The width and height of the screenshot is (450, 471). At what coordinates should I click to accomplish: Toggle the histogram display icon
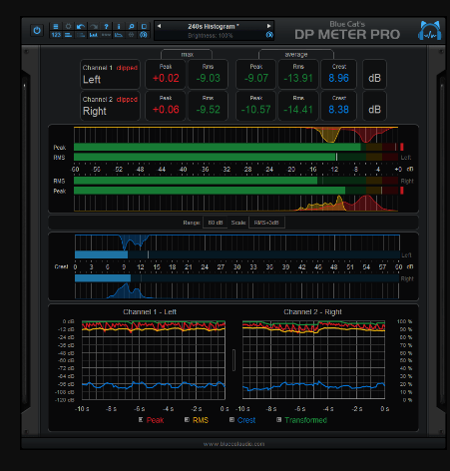click(x=94, y=35)
